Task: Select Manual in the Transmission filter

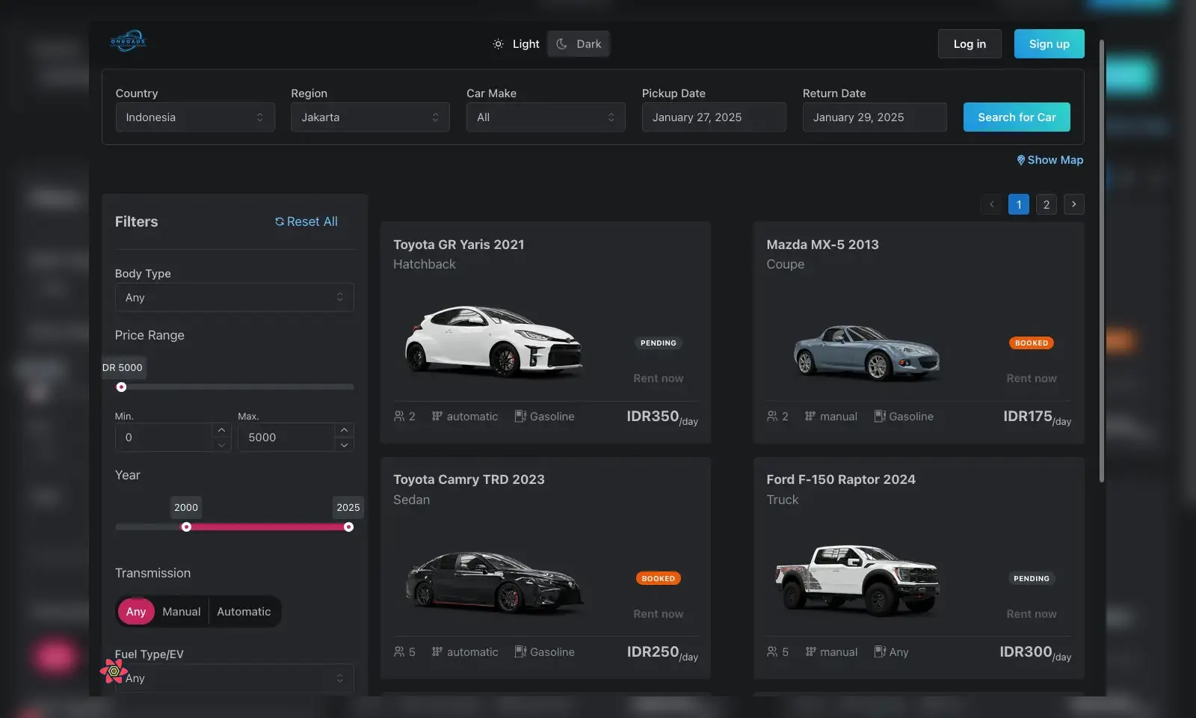Action: 181,611
